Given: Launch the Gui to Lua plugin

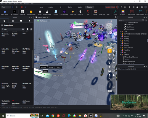Looking at the screenshot, I should click(x=73, y=12).
